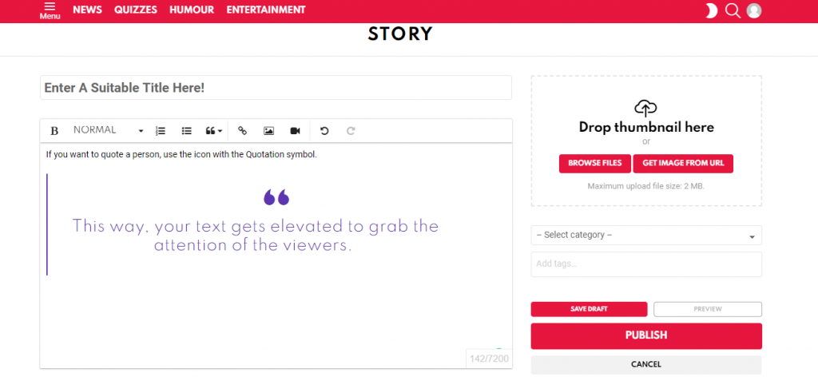Open the QUIZZES menu item
Screen dimensions: 818x377
pyautogui.click(x=136, y=10)
